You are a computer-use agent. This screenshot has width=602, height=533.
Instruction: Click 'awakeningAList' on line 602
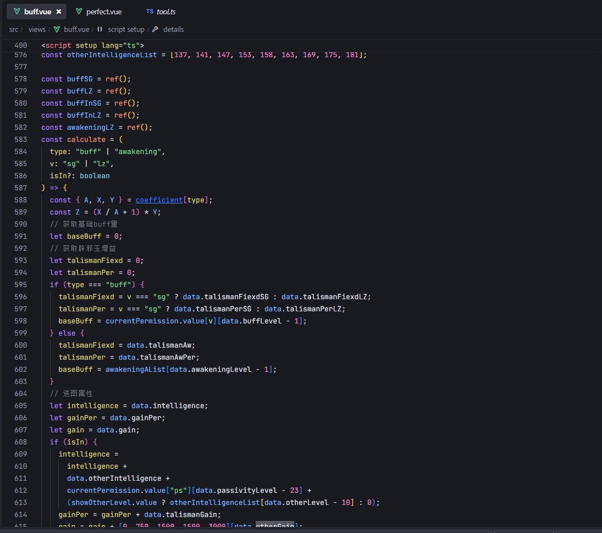pos(135,370)
